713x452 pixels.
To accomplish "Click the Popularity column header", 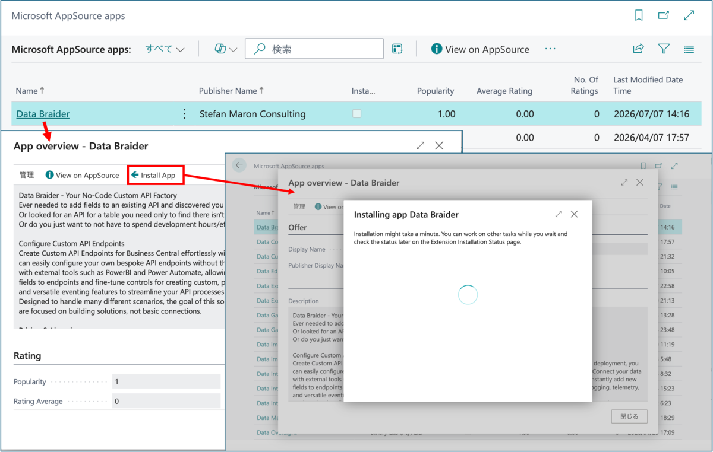I will click(436, 91).
